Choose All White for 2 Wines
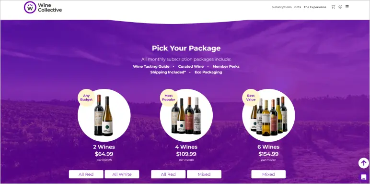This screenshot has width=370, height=184. 122,174
